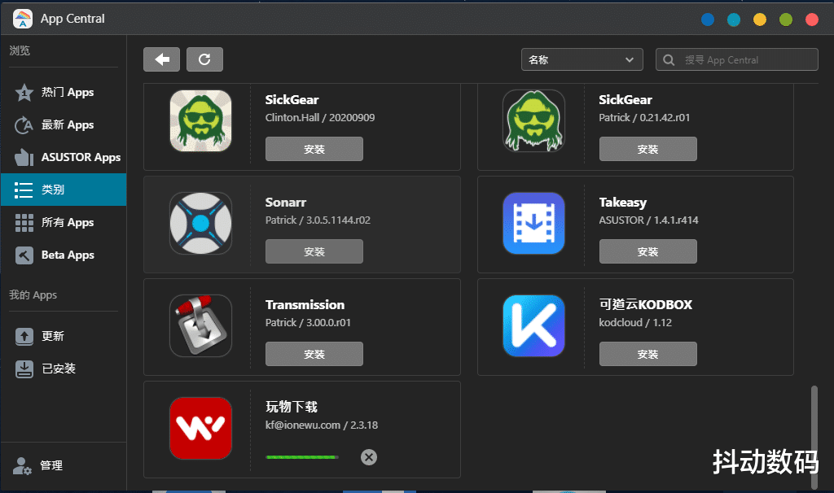Screen dimensions: 834x493
Task: Open the Takeasy title link
Action: pyautogui.click(x=623, y=203)
